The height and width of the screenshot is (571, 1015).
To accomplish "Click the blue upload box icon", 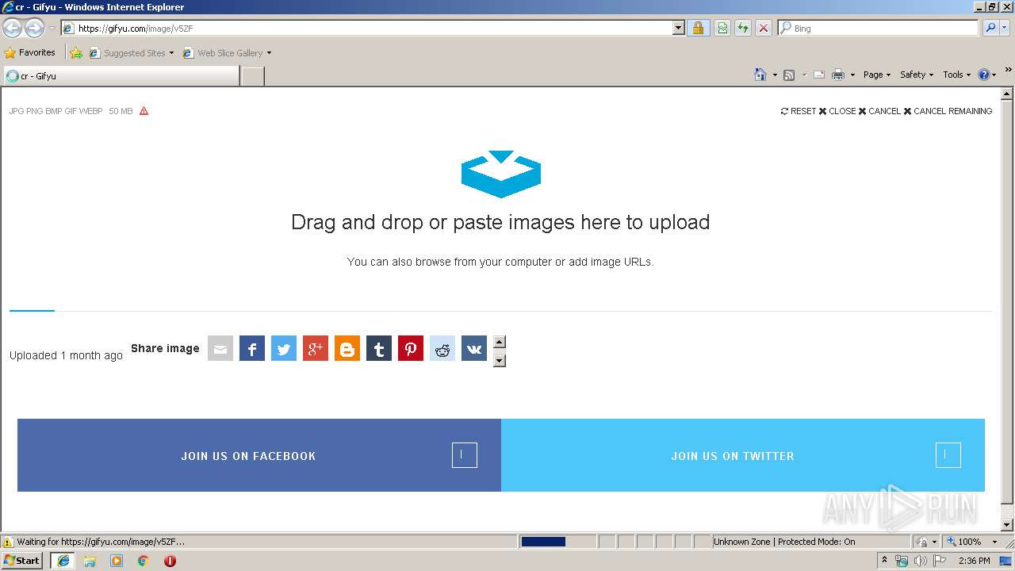I will [x=501, y=174].
